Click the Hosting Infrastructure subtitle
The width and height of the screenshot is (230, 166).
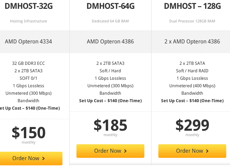(28, 21)
